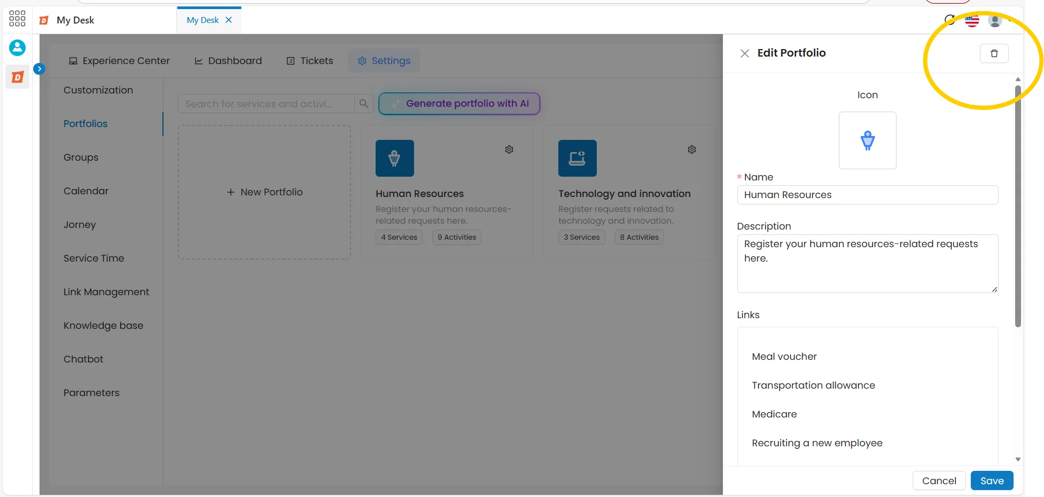This screenshot has height=497, width=1044.
Task: Click Generate portfolio with AI button
Action: [459, 104]
